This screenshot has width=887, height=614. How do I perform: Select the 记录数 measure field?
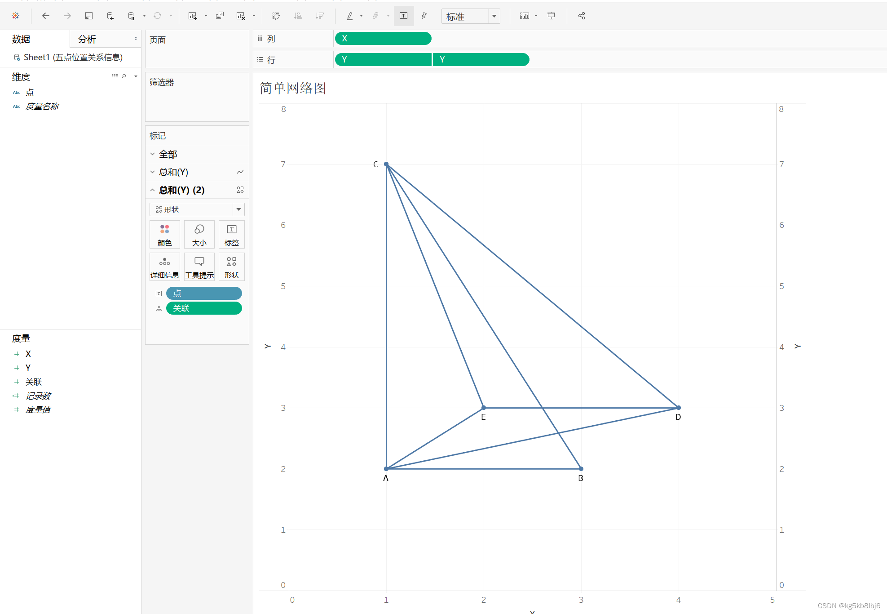[x=38, y=396]
